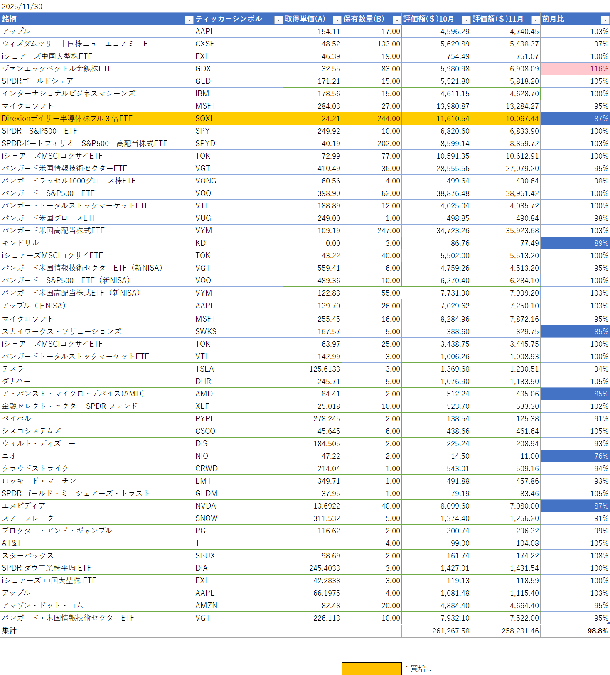Select the empty 取得単価 cell in AT&T row
This screenshot has width=610, height=675.
coord(312,543)
